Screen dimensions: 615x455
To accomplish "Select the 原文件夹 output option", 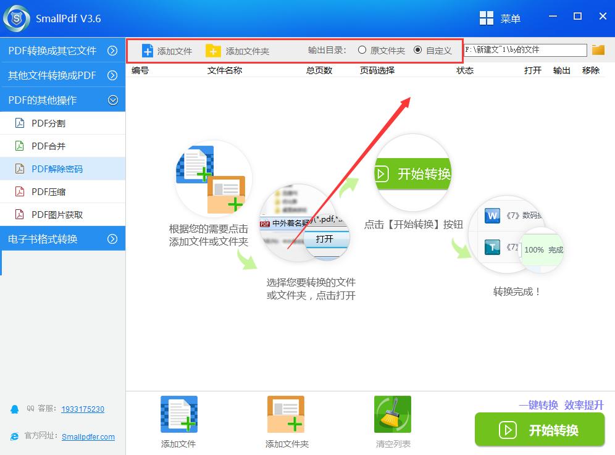I will point(363,50).
